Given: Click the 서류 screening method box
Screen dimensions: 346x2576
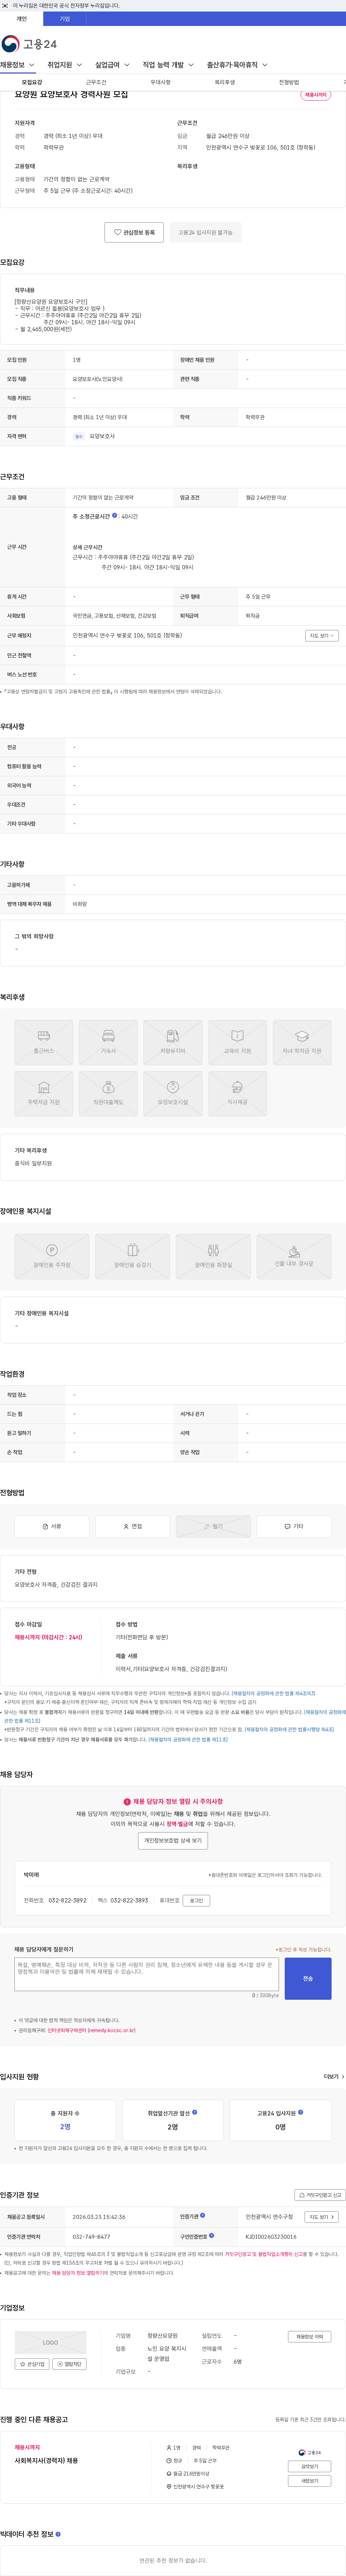Looking at the screenshot, I should click(x=51, y=1526).
